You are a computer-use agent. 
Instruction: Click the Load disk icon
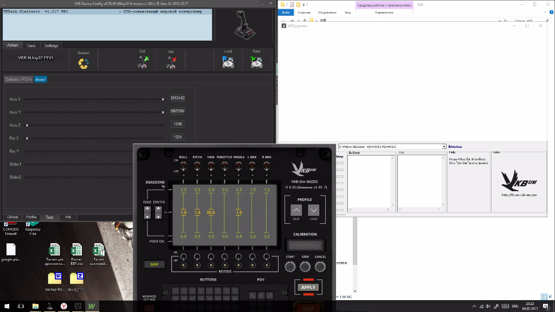pos(228,62)
